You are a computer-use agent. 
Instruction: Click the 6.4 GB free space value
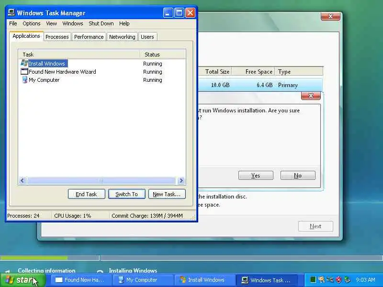click(x=265, y=85)
